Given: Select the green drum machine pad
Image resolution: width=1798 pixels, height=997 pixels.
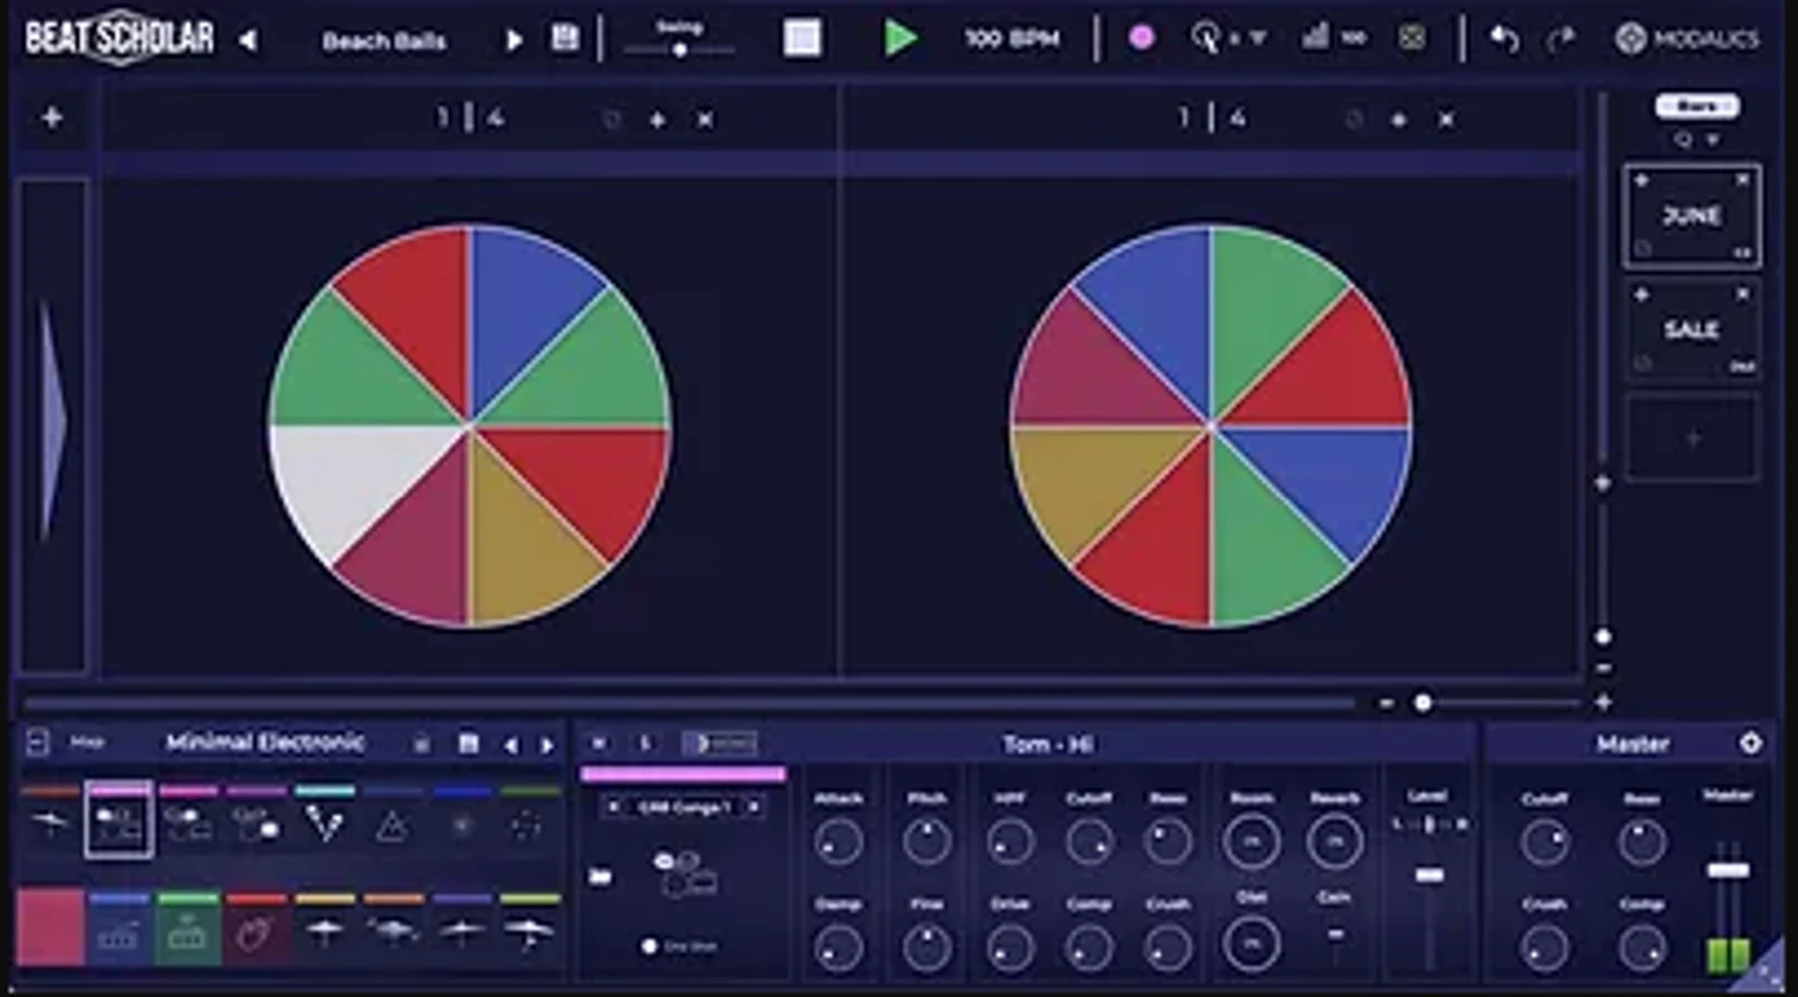Looking at the screenshot, I should (188, 929).
